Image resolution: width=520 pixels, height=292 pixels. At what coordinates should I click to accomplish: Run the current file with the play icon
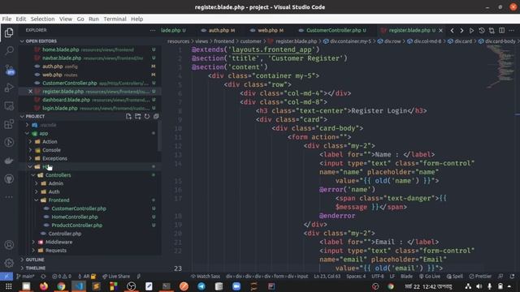(x=471, y=31)
